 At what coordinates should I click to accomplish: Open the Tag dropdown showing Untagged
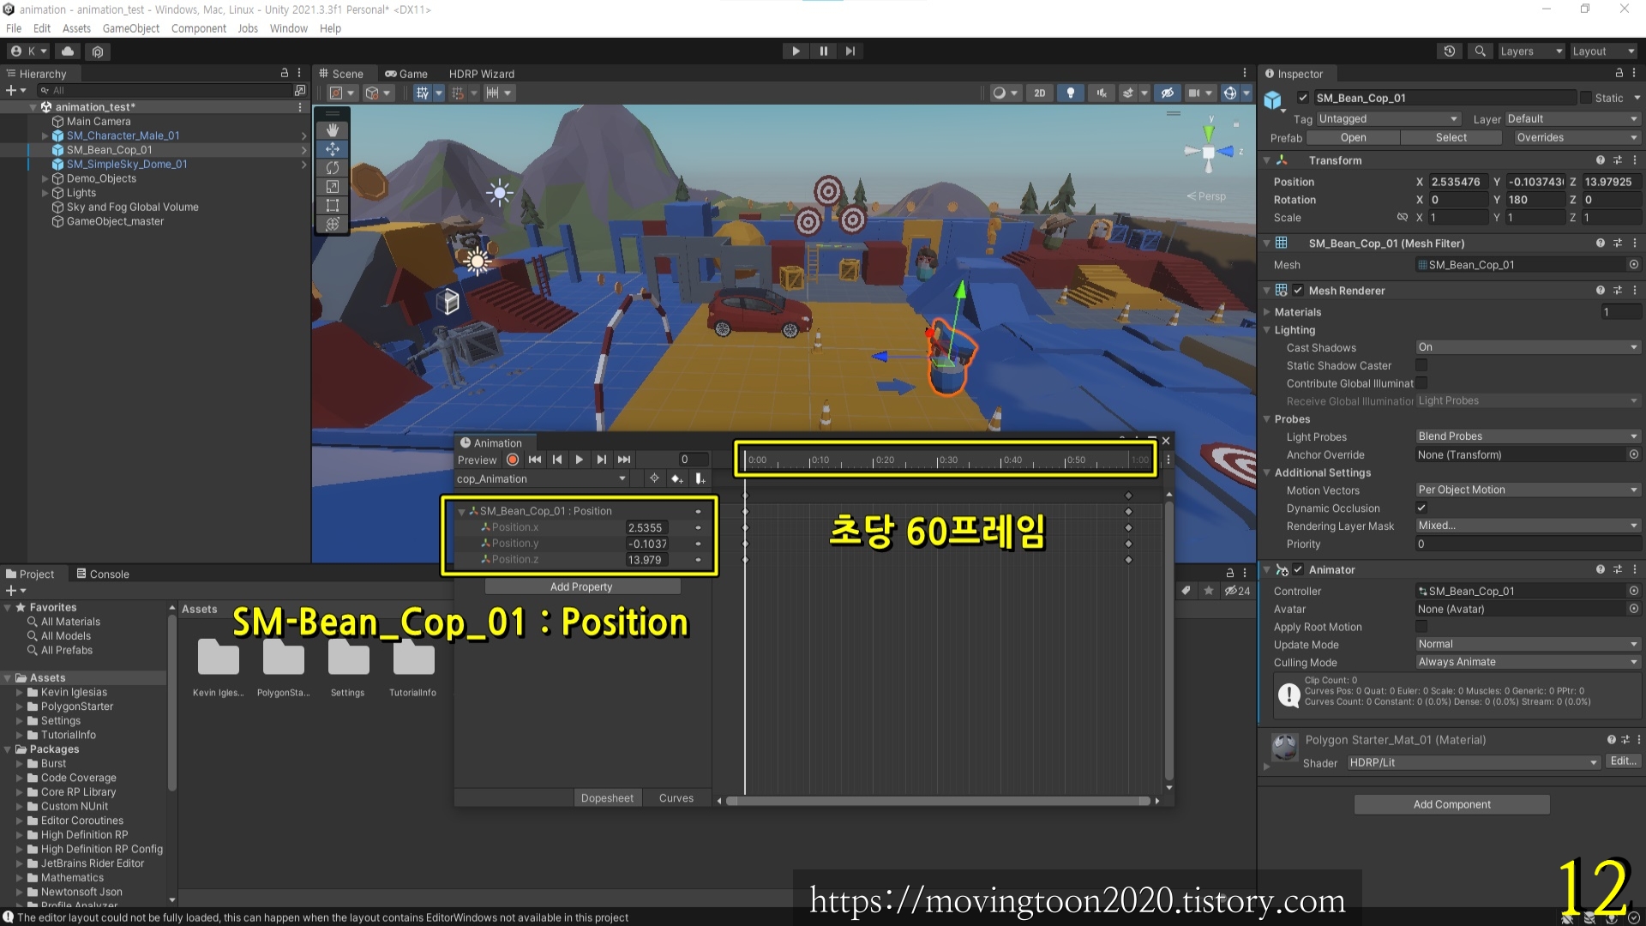click(1388, 119)
